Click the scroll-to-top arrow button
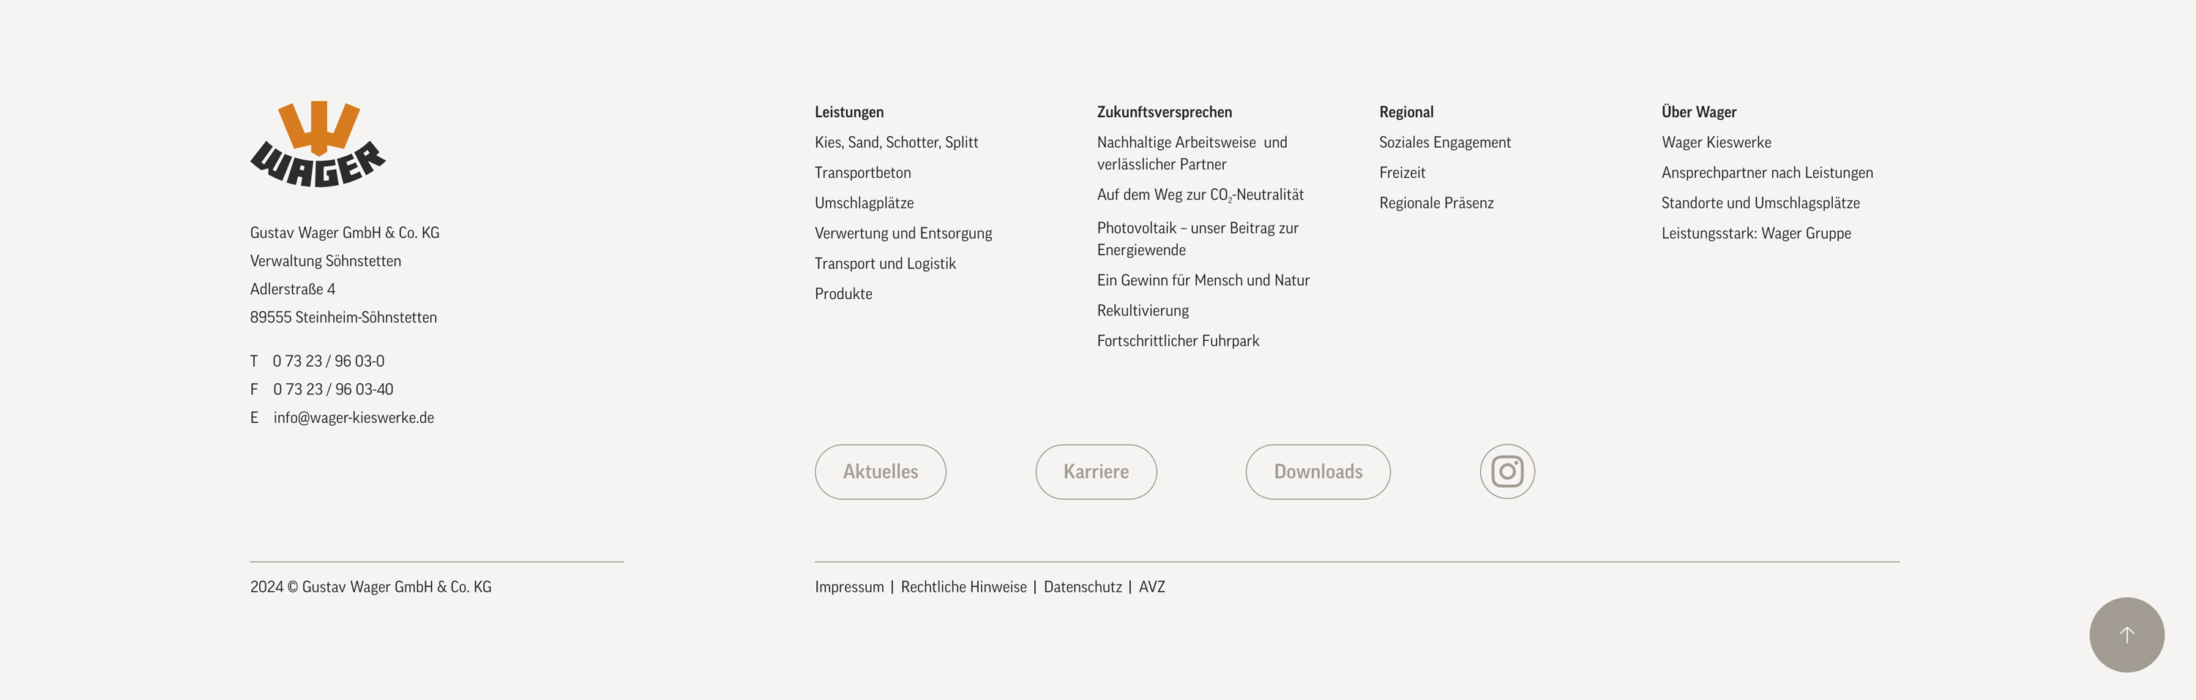The width and height of the screenshot is (2196, 700). pos(2126,636)
